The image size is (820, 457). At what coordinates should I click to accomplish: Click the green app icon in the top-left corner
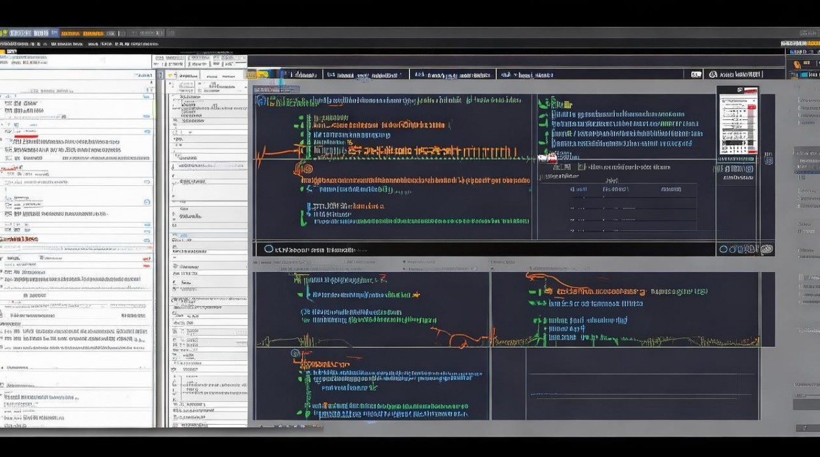(5, 32)
